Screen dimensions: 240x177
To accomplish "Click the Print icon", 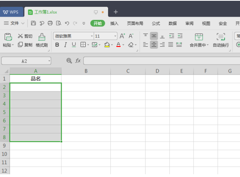I will 50,23.
